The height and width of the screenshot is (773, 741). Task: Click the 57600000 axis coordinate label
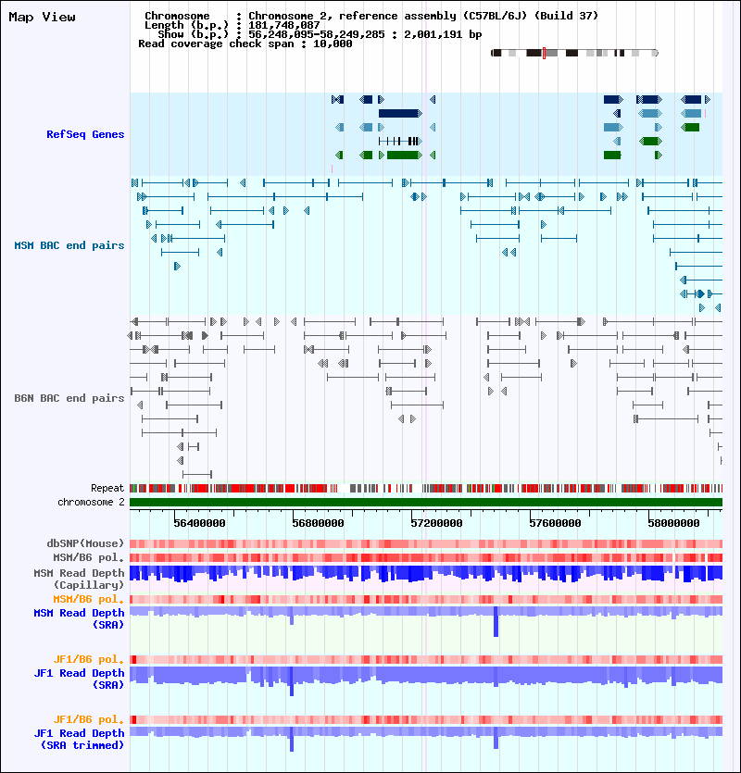point(555,523)
